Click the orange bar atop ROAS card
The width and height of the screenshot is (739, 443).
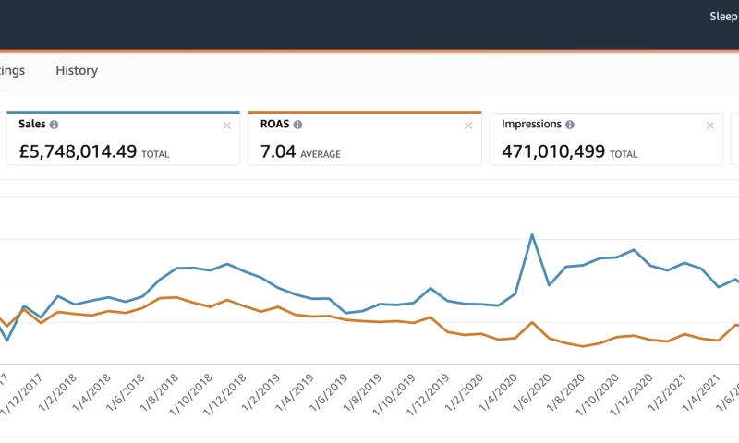click(x=365, y=113)
